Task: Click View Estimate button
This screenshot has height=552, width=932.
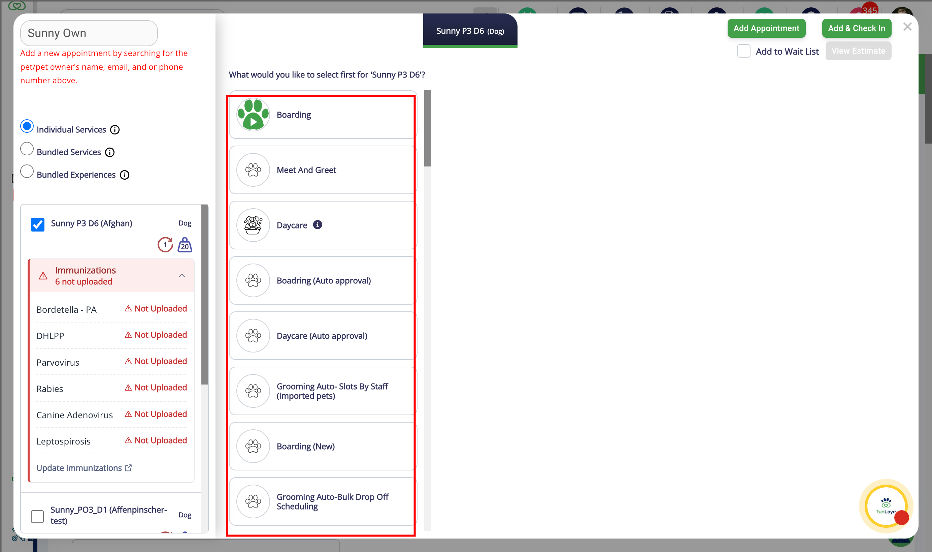Action: click(858, 51)
